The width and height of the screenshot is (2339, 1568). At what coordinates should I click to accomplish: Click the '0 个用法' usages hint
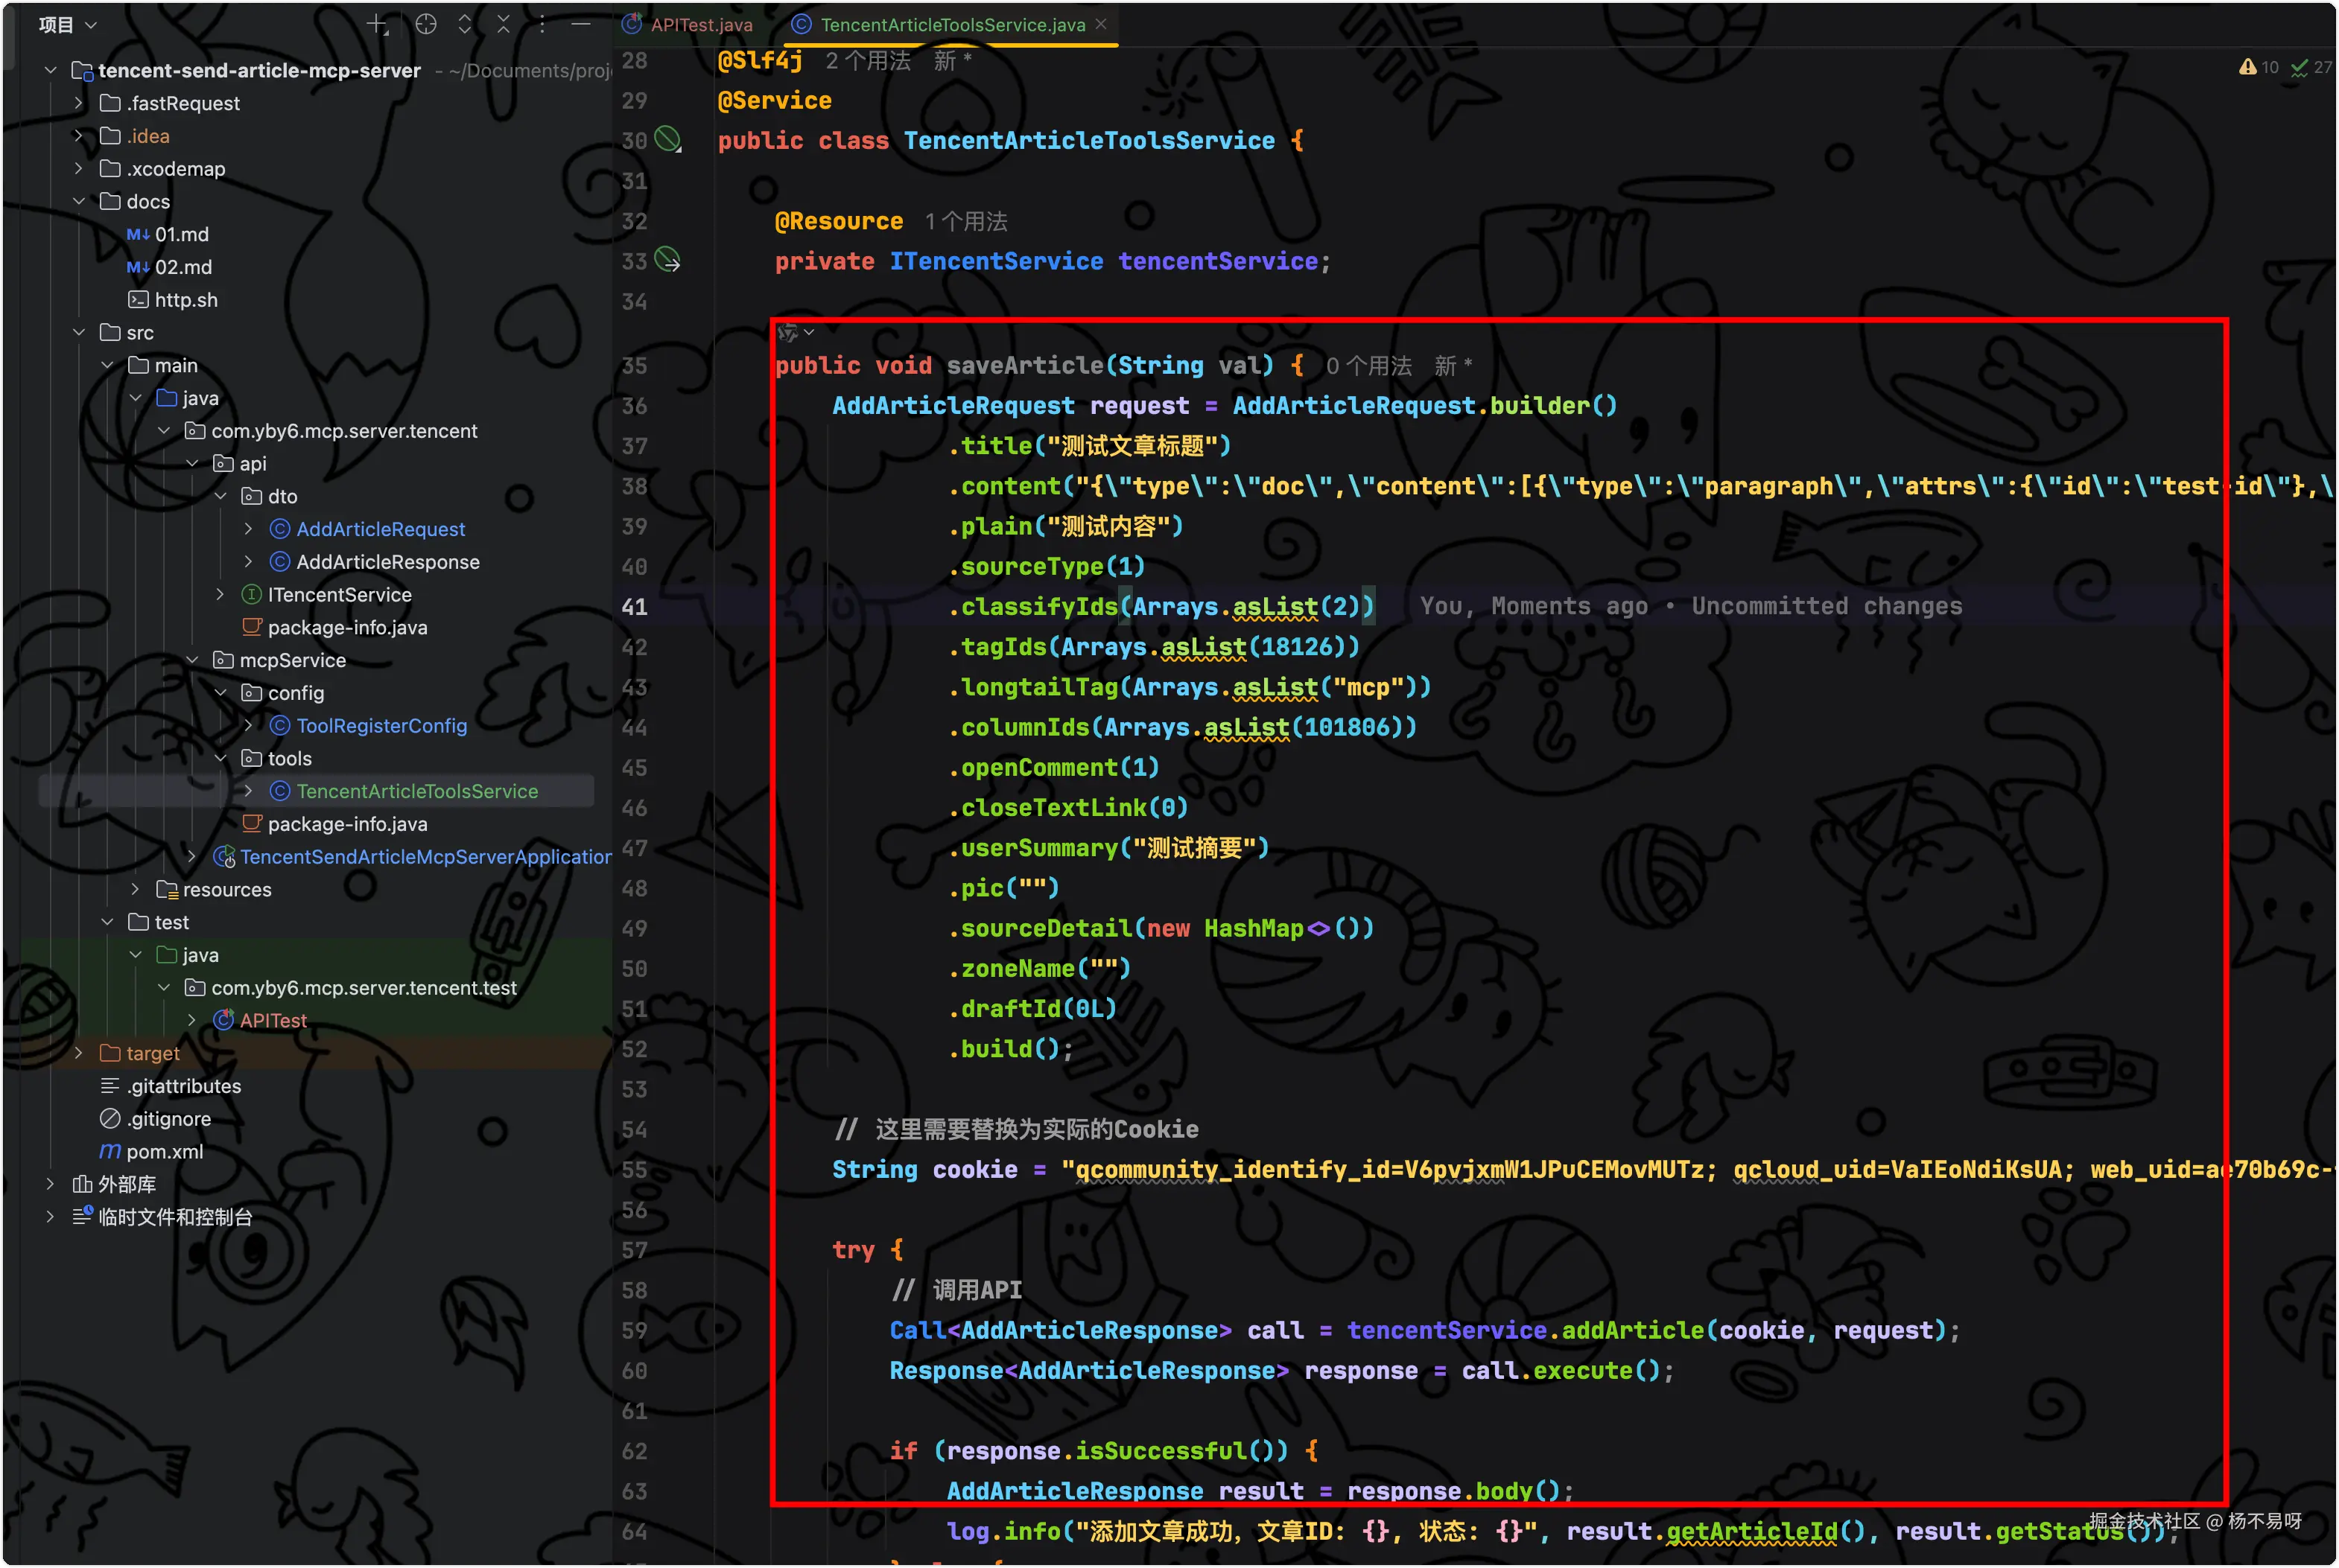click(x=1368, y=366)
